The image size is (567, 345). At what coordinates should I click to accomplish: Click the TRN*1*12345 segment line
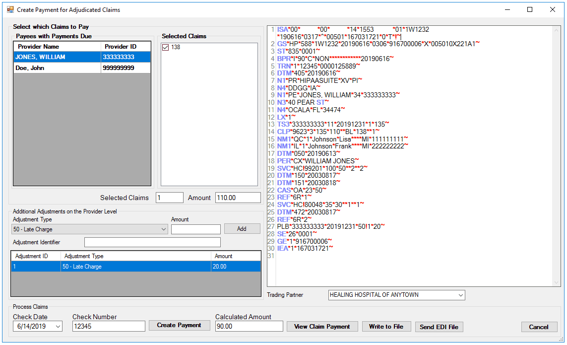tap(318, 66)
